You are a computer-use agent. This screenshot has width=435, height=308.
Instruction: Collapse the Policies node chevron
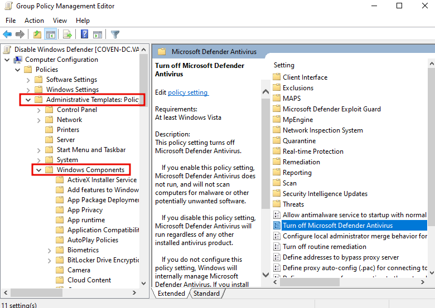[x=18, y=70]
